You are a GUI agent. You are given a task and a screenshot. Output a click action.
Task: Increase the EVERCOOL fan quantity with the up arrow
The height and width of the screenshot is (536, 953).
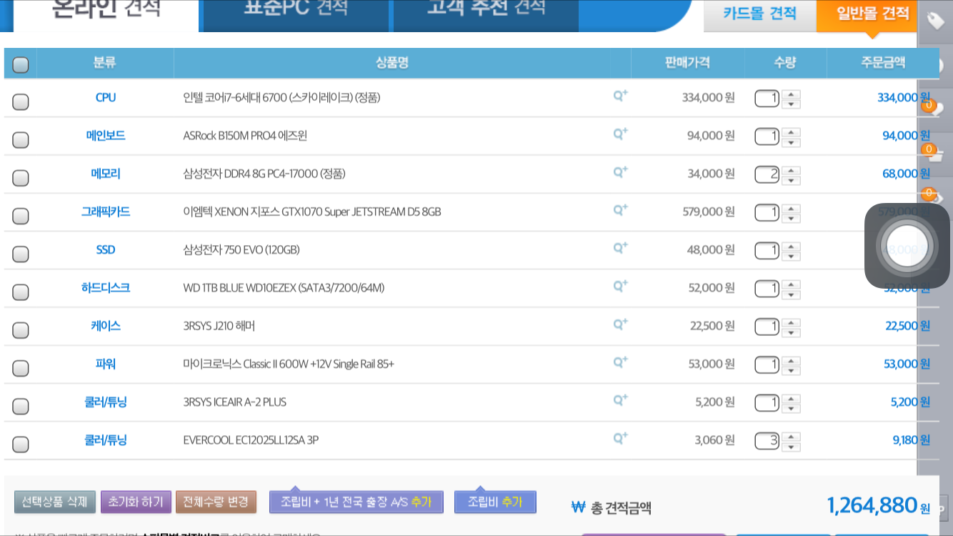[x=791, y=436]
